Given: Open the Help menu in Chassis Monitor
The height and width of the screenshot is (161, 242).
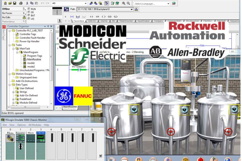Looking at the screenshot, I should point(46,125).
